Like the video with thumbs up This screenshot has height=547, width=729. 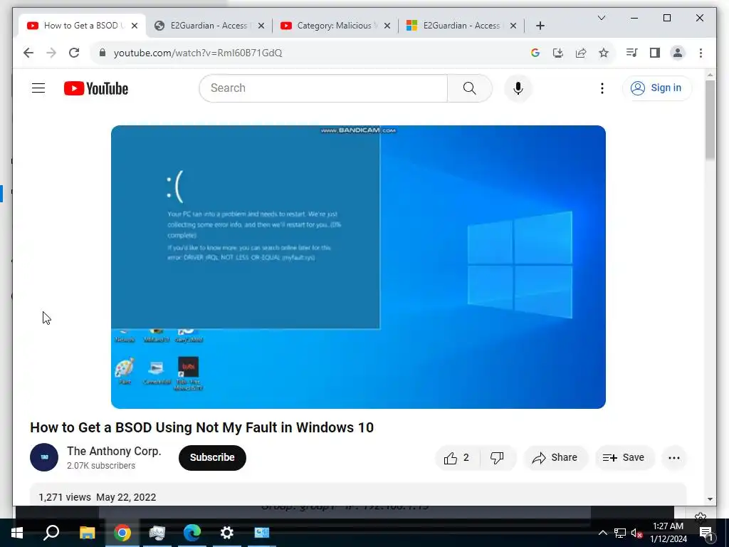pyautogui.click(x=456, y=458)
